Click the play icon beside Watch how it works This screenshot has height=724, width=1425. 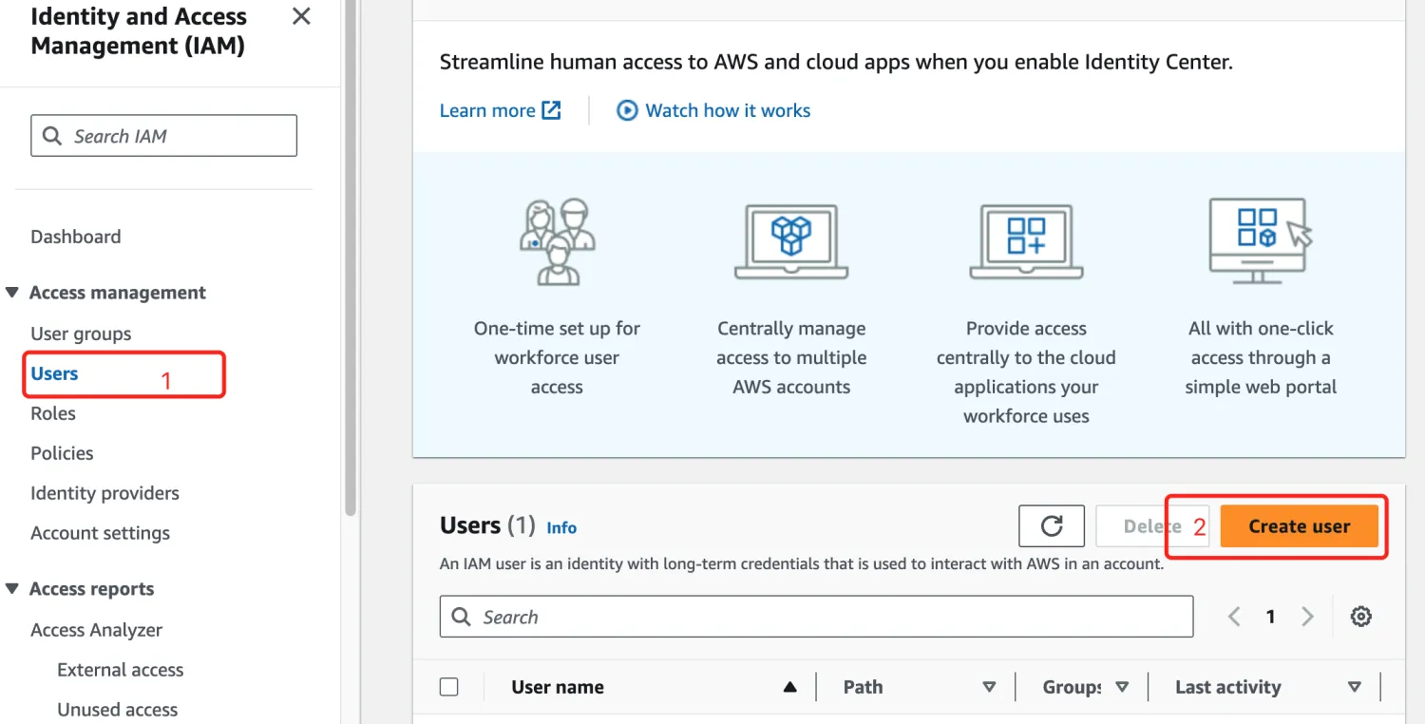pyautogui.click(x=627, y=110)
